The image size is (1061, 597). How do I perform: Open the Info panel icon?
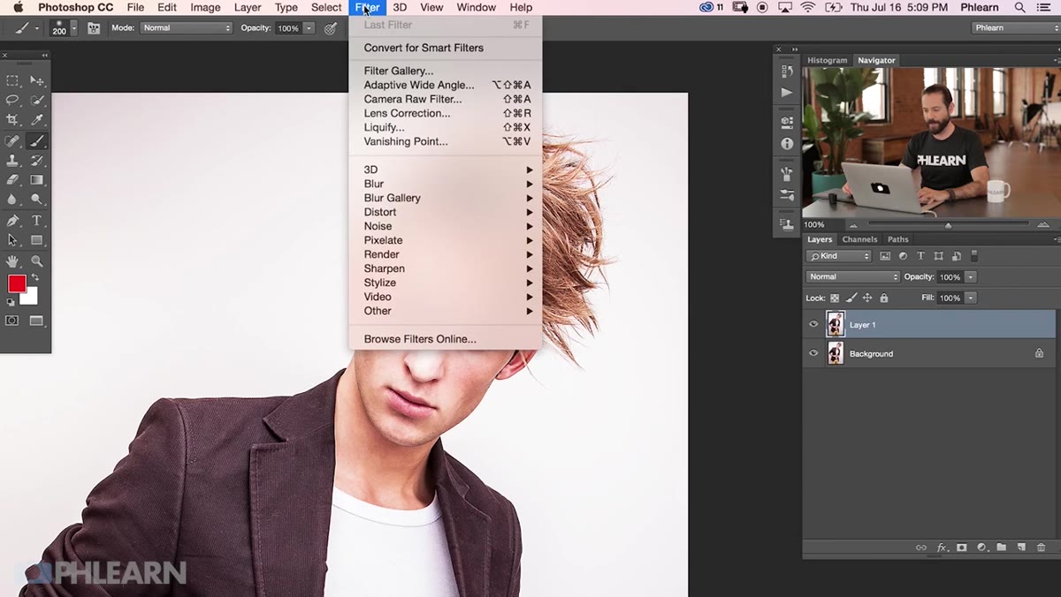point(787,143)
